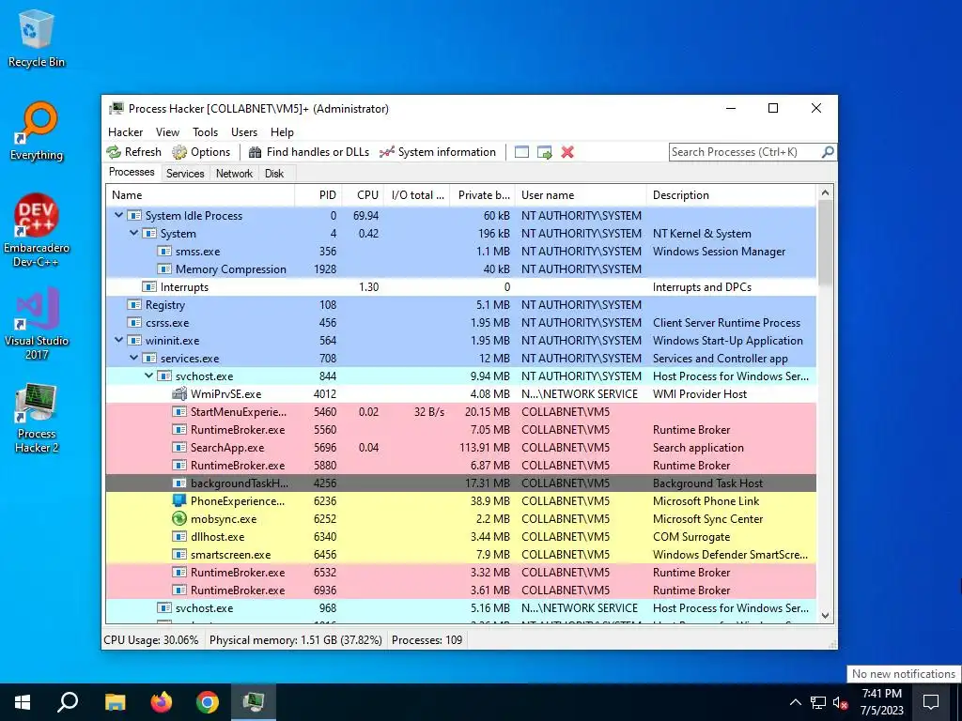Open File Explorer from taskbar

[115, 702]
